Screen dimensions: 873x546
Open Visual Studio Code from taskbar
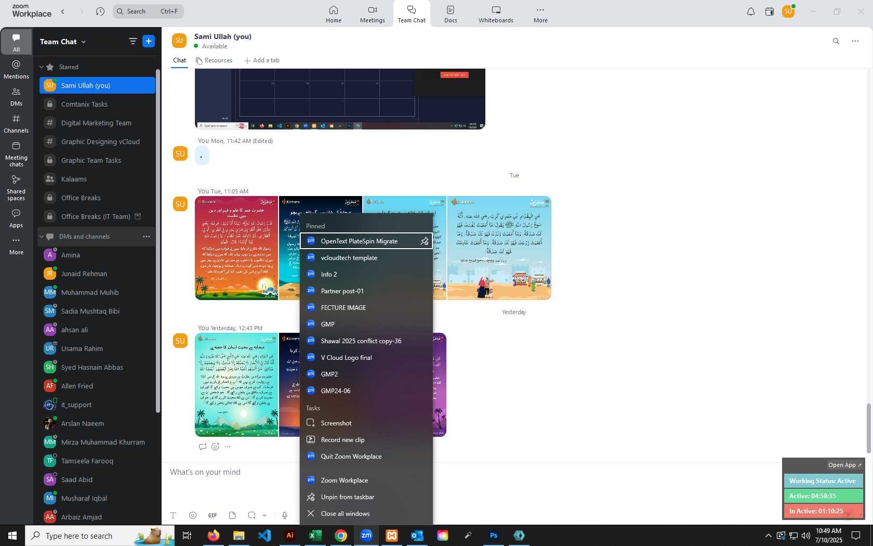coord(264,536)
